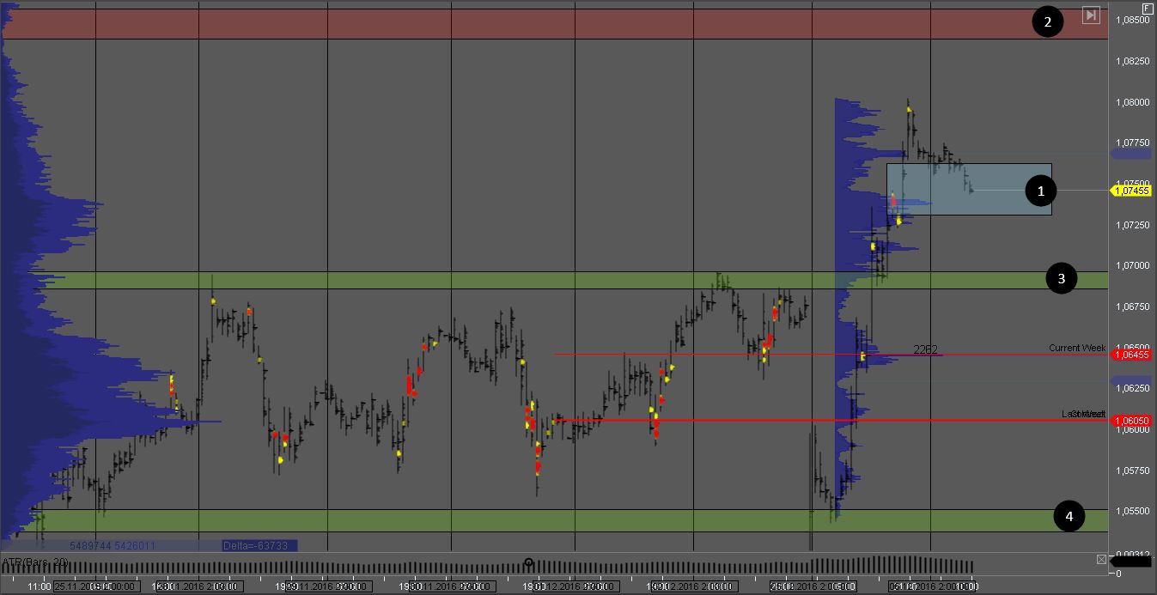Click the small circle marker in ATR panel
The width and height of the screenshot is (1157, 595).
tap(528, 563)
